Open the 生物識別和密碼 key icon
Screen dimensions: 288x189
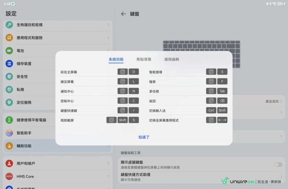pos(9,25)
